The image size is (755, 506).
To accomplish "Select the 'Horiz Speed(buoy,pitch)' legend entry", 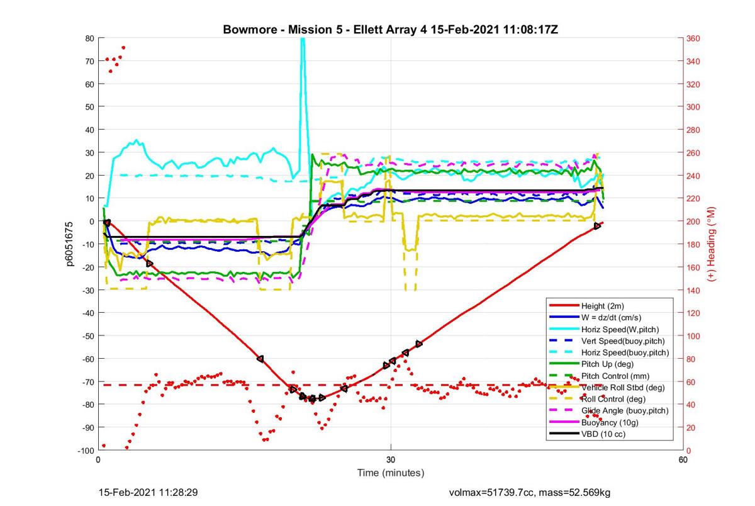I will point(625,352).
